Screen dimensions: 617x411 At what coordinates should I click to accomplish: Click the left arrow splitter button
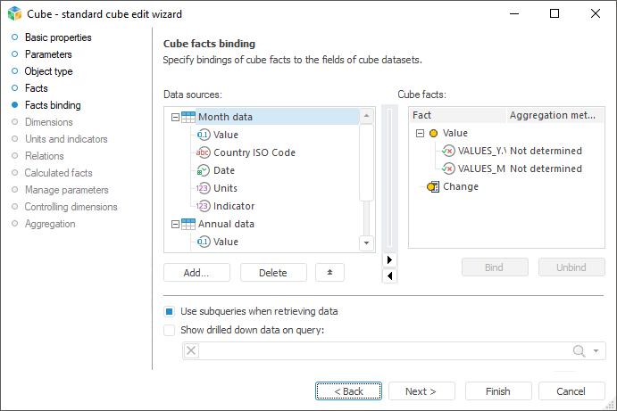(388, 275)
